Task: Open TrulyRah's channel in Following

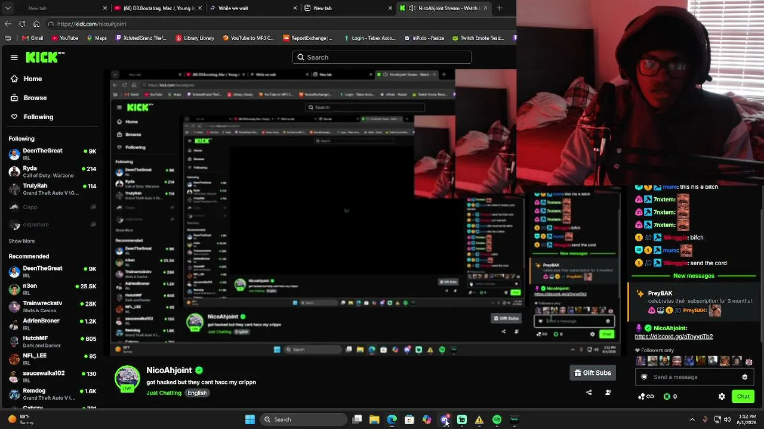Action: pyautogui.click(x=53, y=189)
